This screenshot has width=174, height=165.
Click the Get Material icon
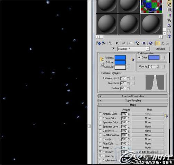tap(99, 43)
